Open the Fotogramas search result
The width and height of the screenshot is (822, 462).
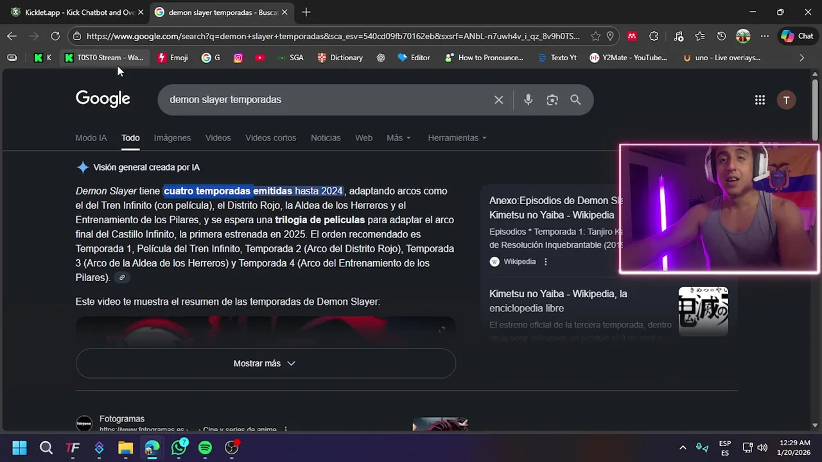pos(122,418)
